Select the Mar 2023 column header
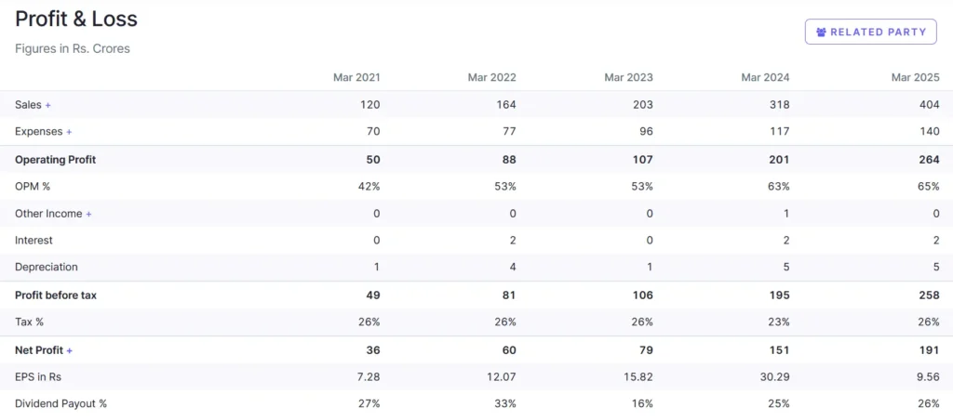953x420 pixels. click(x=628, y=77)
